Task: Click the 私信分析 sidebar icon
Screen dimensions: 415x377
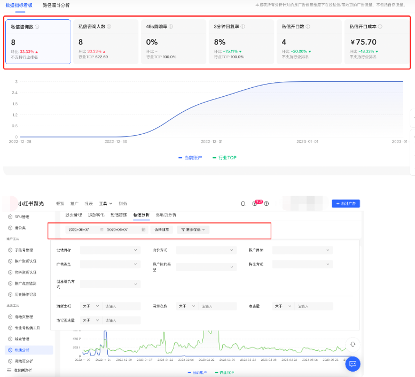Action: (10, 350)
